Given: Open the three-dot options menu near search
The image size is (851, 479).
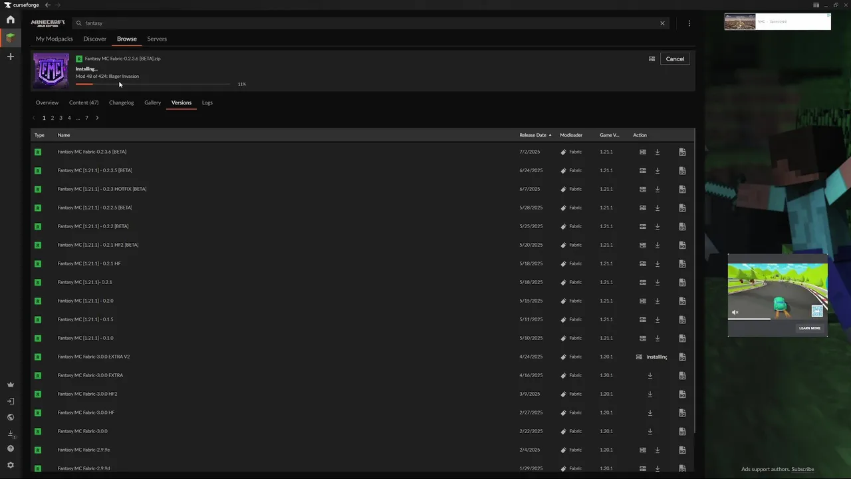Looking at the screenshot, I should (689, 23).
